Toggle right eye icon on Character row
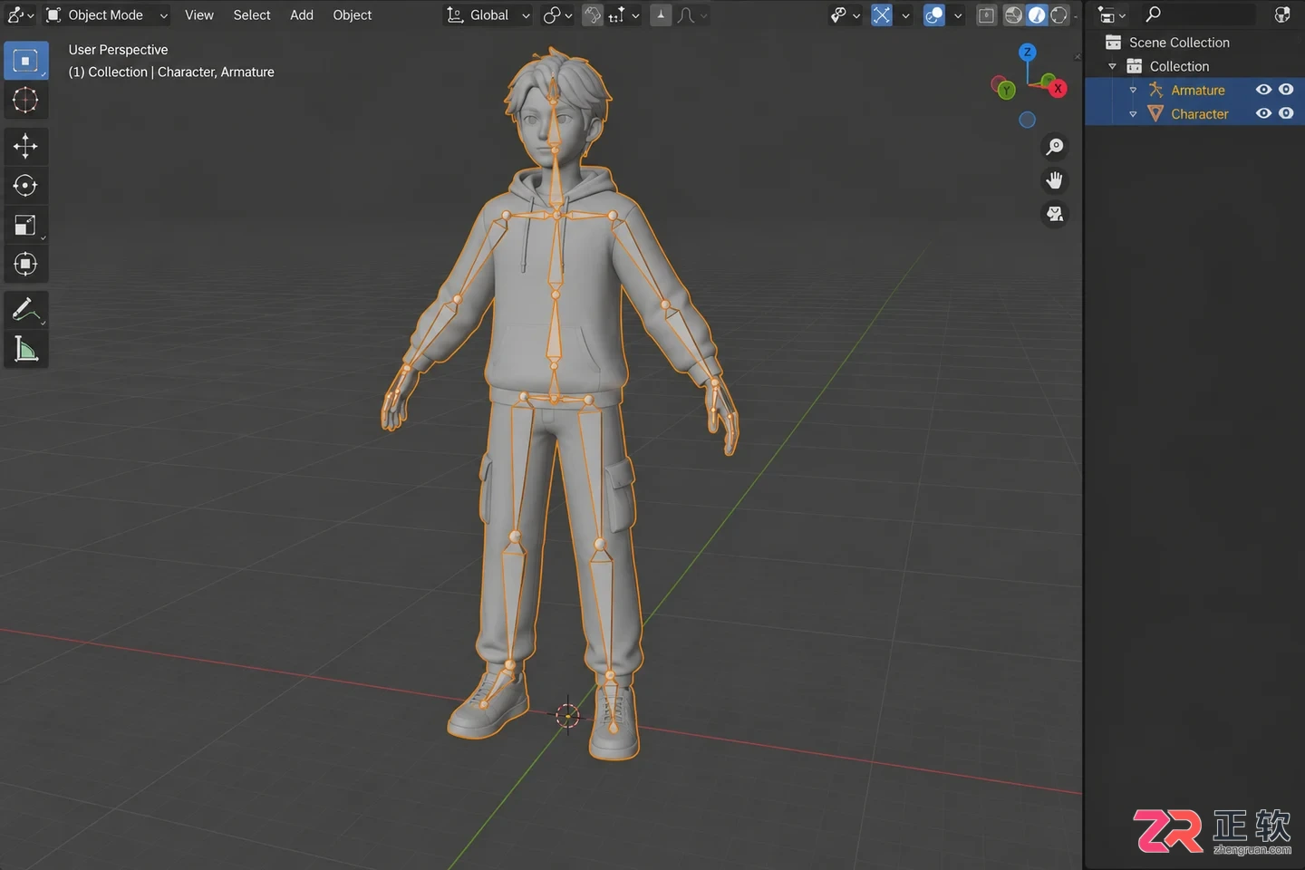This screenshot has width=1305, height=870. point(1286,113)
